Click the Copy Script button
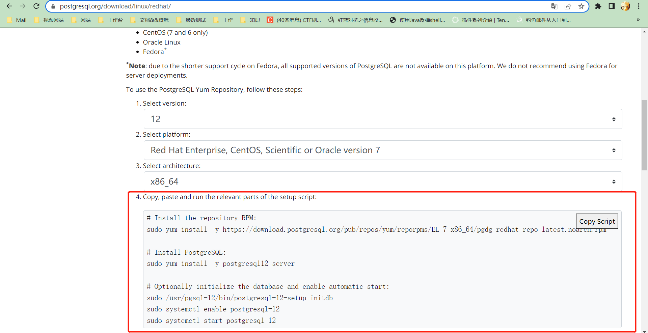This screenshot has height=333, width=648. [597, 221]
